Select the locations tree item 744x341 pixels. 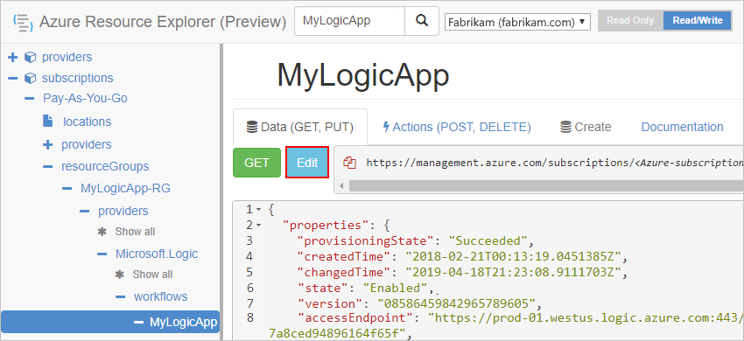click(88, 122)
